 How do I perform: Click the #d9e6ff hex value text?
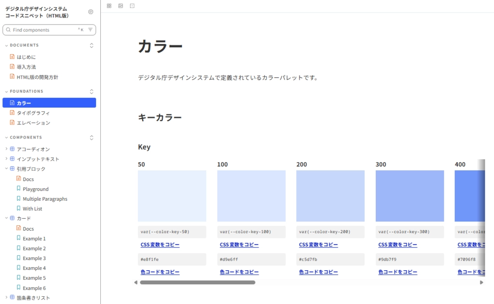click(229, 259)
